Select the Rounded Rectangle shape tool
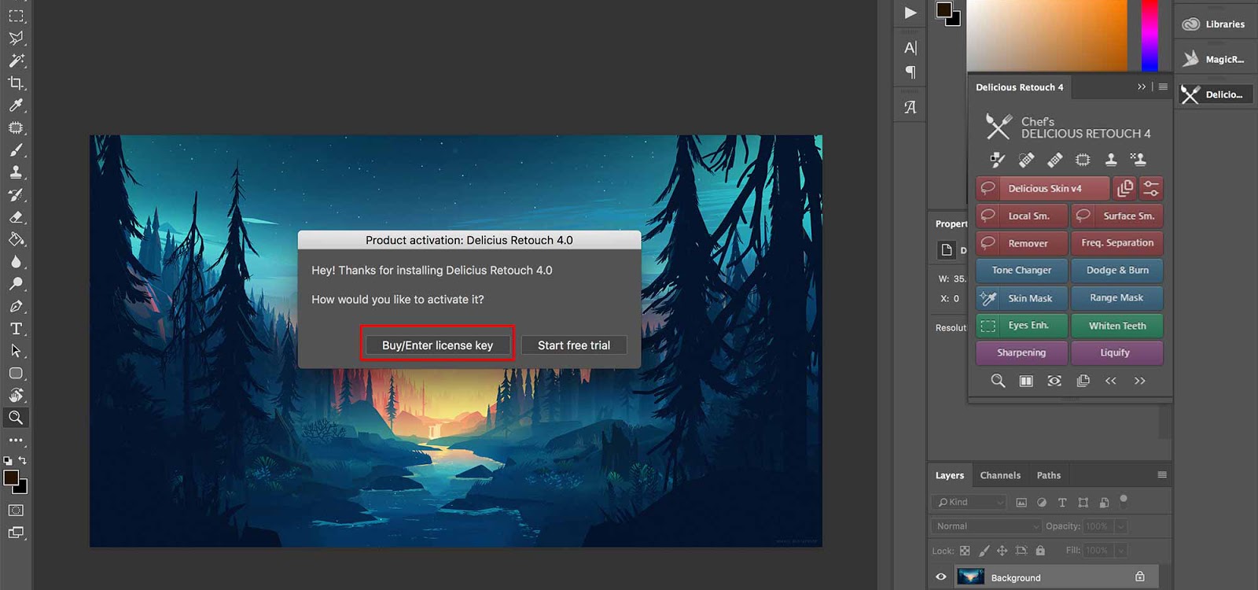Image resolution: width=1258 pixels, height=590 pixels. (16, 374)
